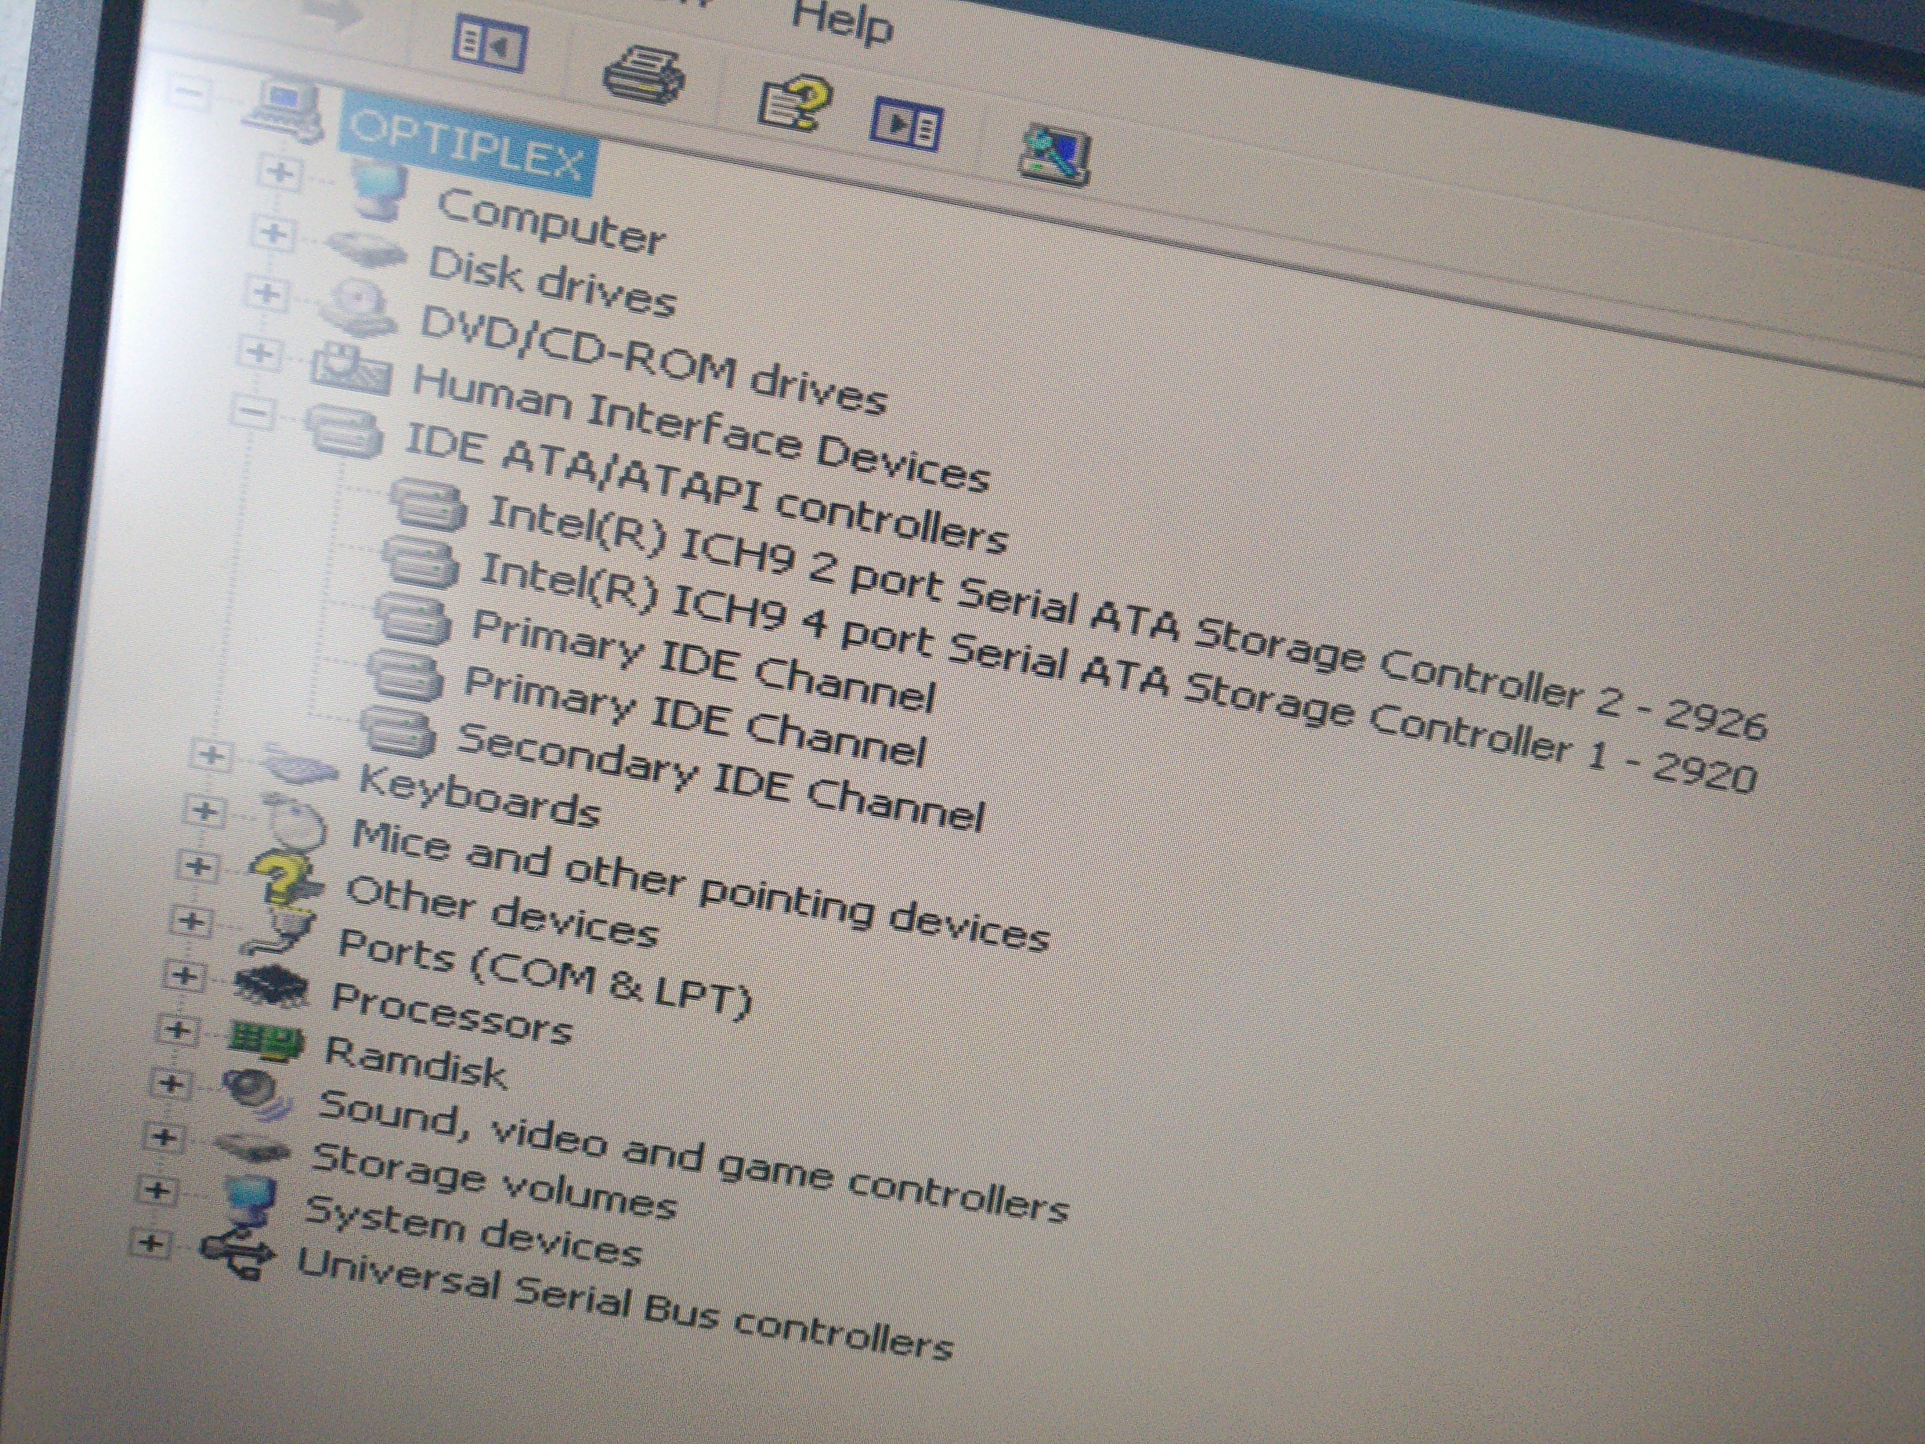Expand the Disk drives node
The height and width of the screenshot is (1444, 1925).
click(x=273, y=233)
